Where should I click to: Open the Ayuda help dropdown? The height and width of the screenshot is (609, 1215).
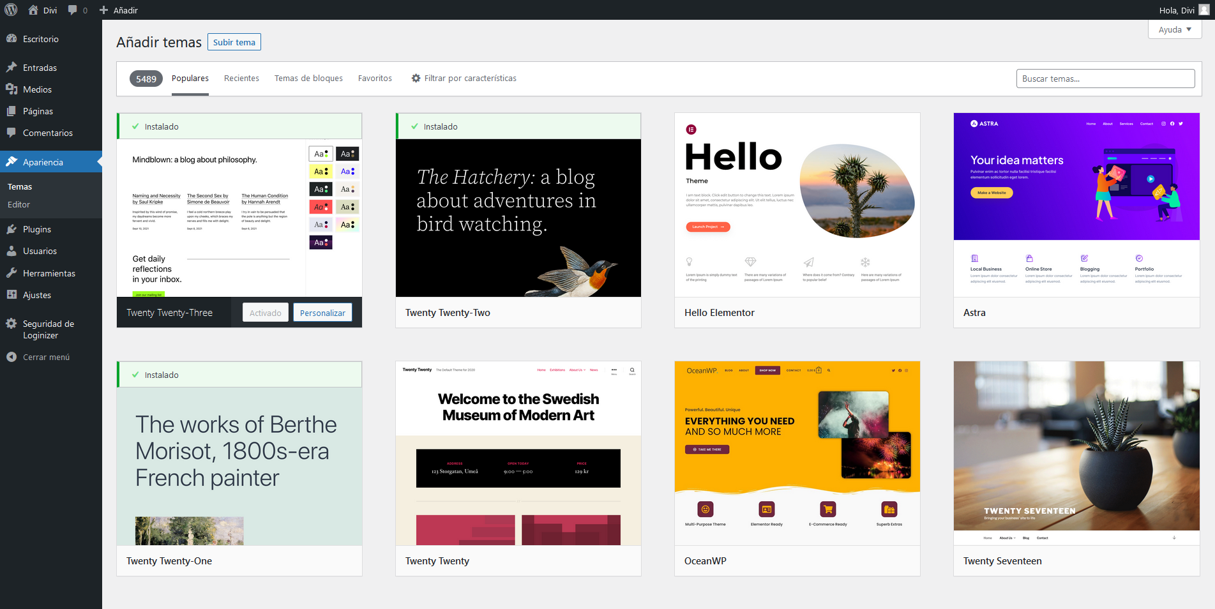pos(1175,29)
